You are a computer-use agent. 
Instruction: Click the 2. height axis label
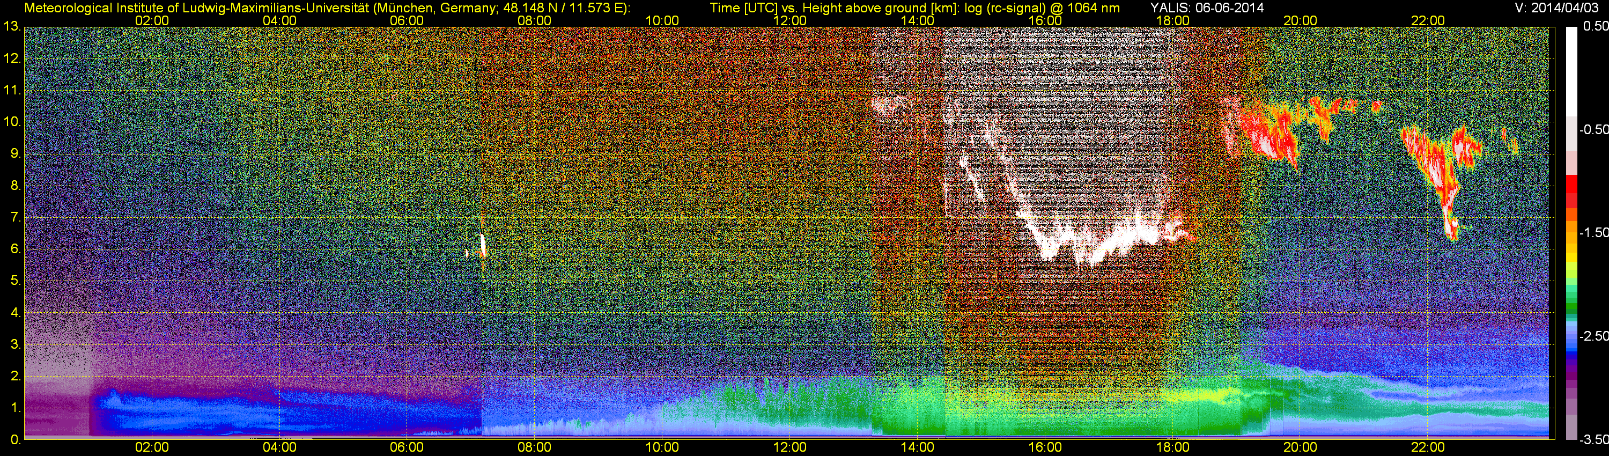pyautogui.click(x=16, y=376)
